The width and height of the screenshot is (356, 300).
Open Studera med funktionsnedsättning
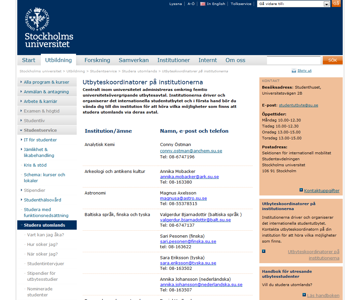(47, 212)
